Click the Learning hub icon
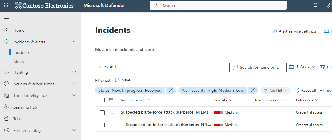 point(6,107)
